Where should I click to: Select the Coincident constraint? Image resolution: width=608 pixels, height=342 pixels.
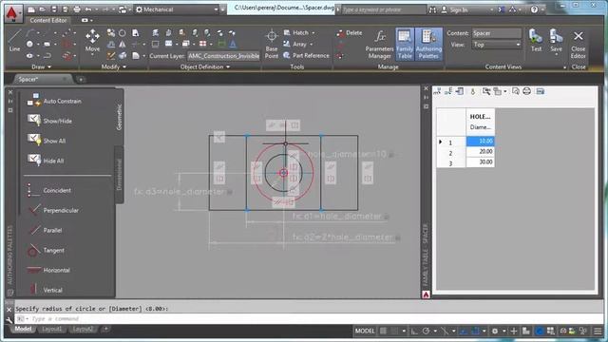tap(48, 190)
